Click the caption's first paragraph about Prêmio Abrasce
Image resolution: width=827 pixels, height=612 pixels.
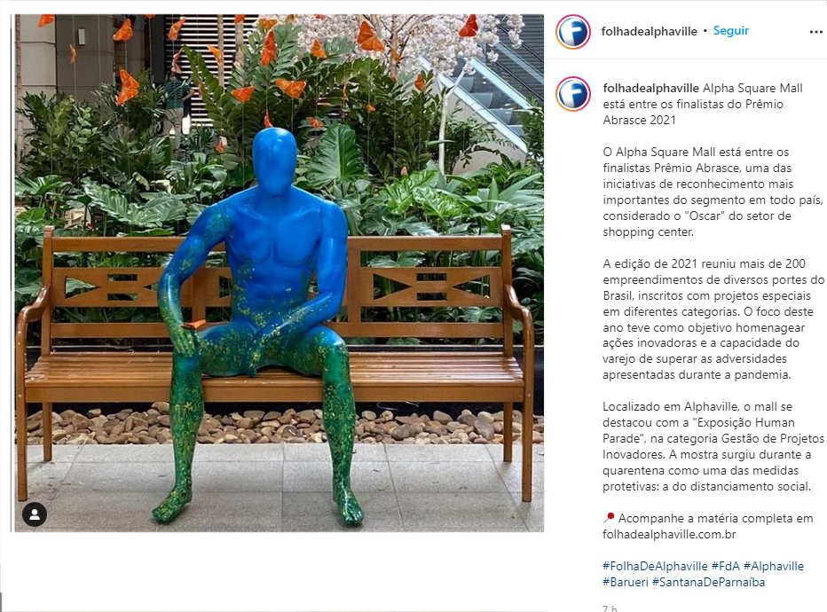pos(713,192)
